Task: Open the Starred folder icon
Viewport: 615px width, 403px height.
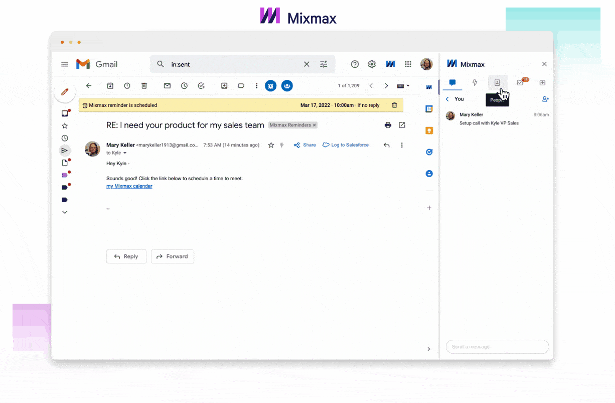Action: [65, 126]
